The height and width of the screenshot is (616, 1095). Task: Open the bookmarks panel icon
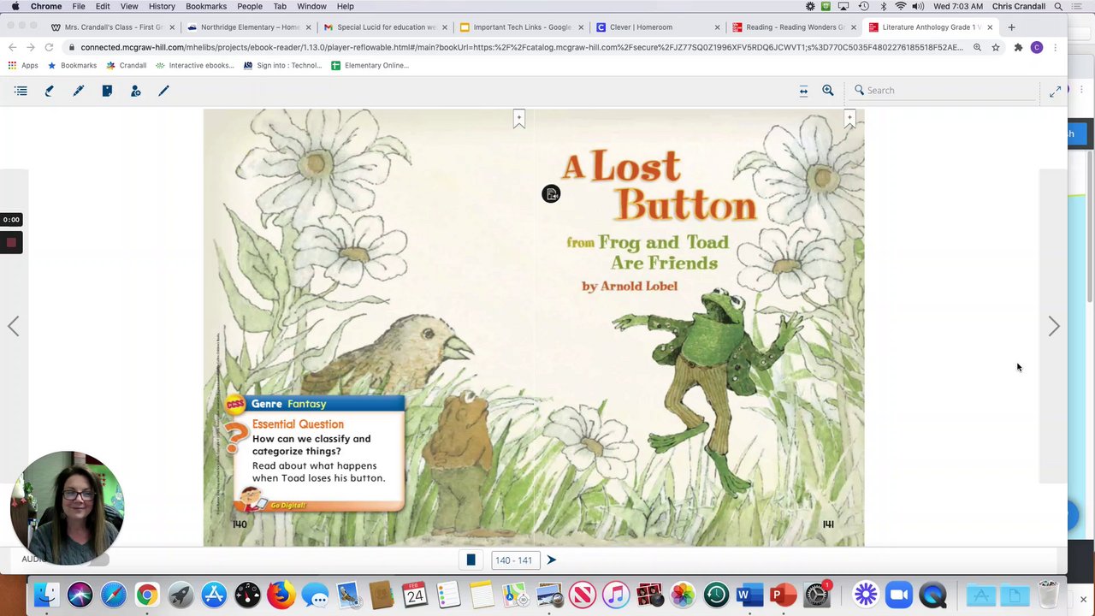pyautogui.click(x=107, y=90)
